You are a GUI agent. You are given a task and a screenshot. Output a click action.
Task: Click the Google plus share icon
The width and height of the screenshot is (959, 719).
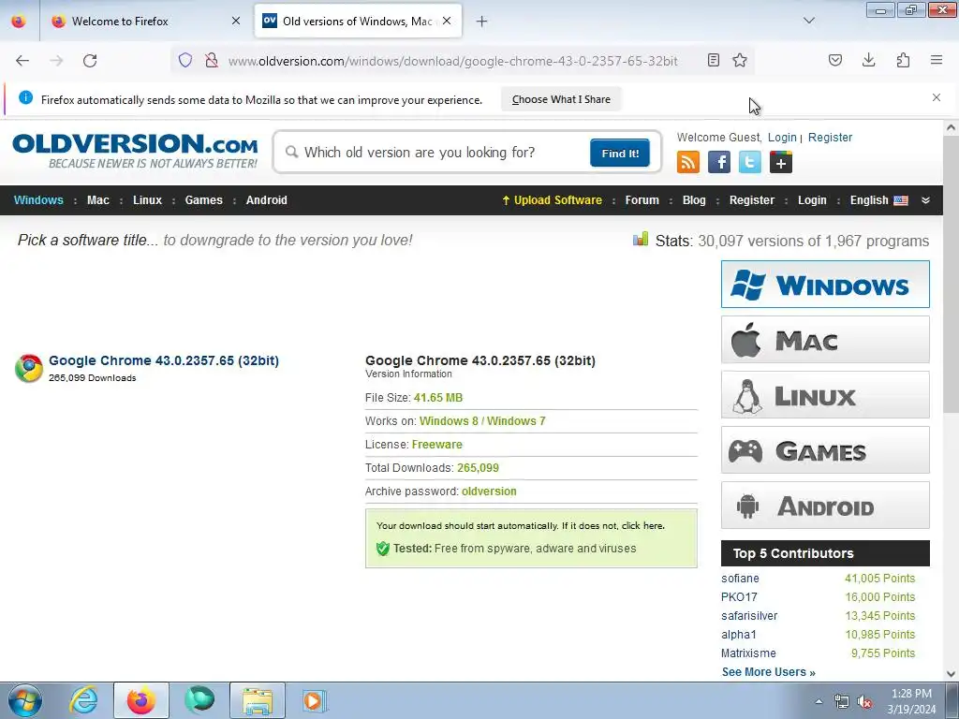click(781, 163)
